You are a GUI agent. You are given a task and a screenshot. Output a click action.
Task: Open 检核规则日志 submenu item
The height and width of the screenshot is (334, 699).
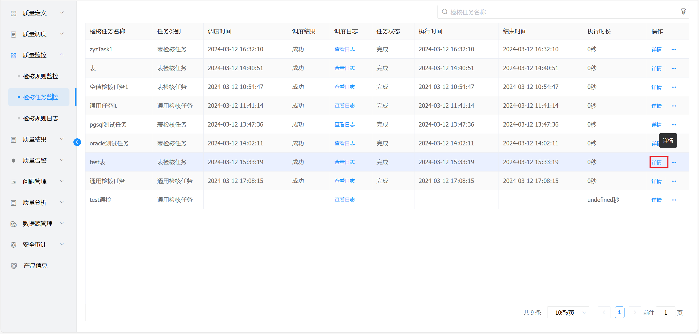tap(40, 118)
